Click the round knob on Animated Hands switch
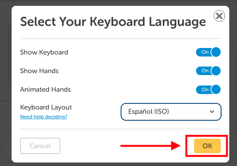Screen dimensions: 237x166 pos(216,90)
